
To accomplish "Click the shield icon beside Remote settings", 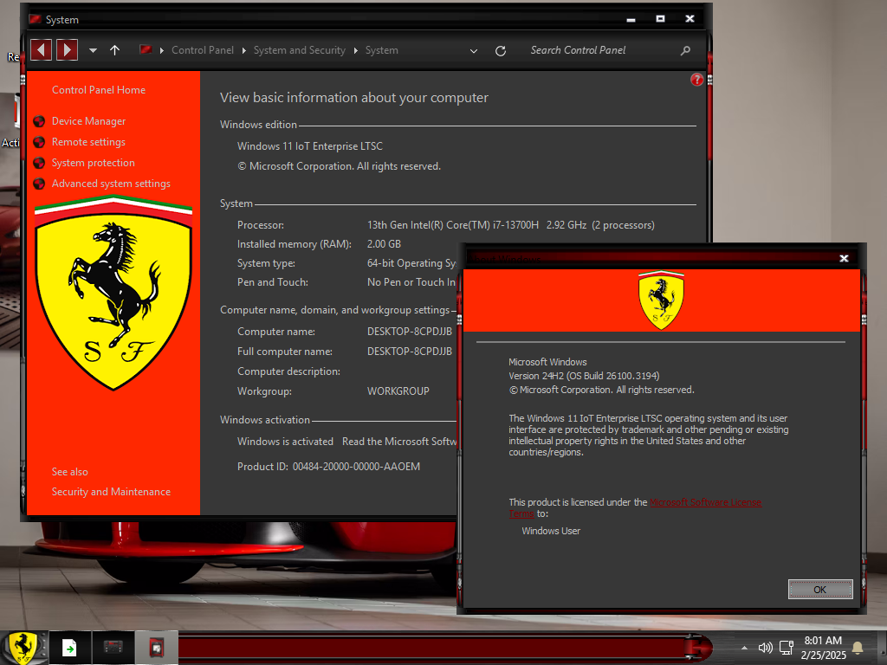I will (x=39, y=142).
